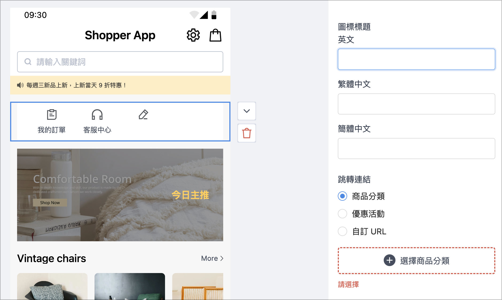Screen dimensions: 502x300
Task: Click the Comfortable Room banner image
Action: click(120, 195)
